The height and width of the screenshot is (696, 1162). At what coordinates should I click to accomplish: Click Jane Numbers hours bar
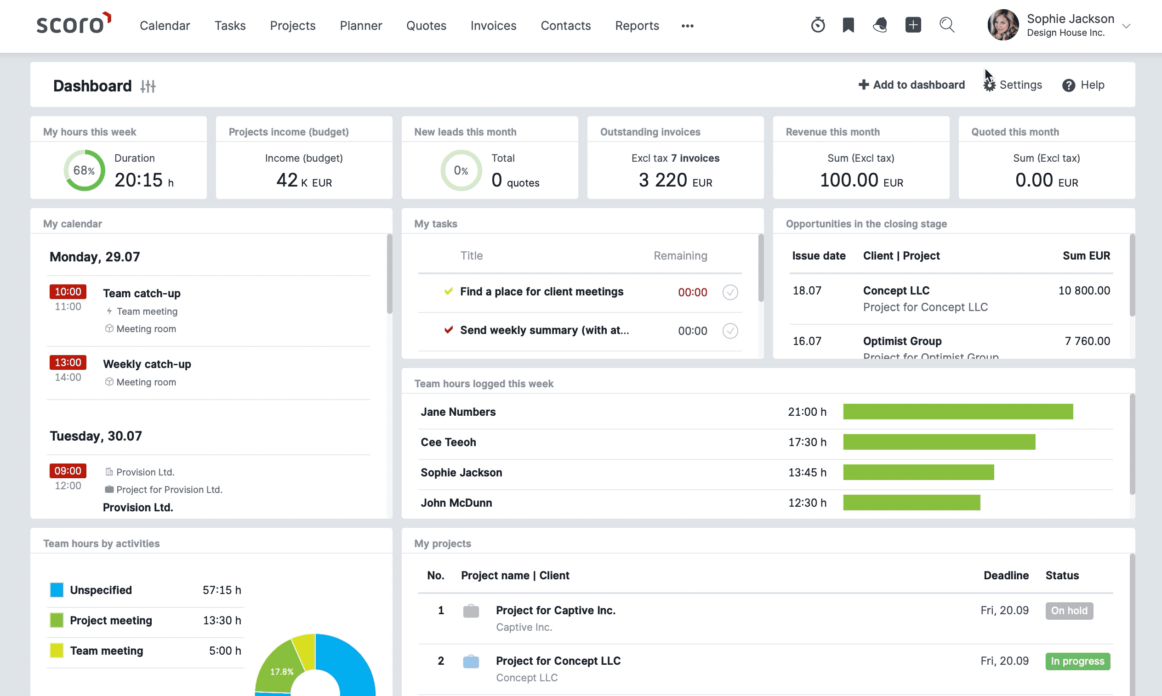pos(958,412)
